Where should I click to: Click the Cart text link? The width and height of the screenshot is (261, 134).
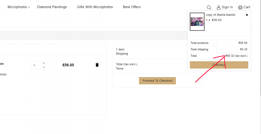point(247,7)
